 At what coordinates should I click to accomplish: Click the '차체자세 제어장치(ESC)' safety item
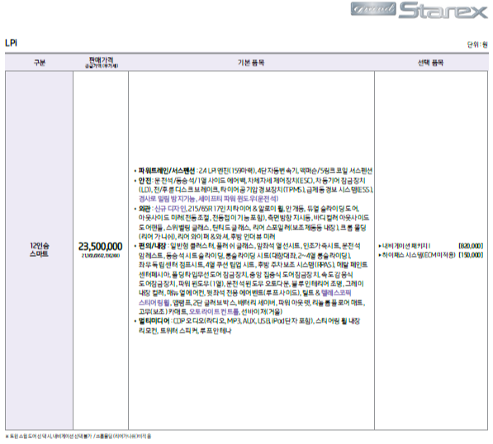(x=281, y=181)
